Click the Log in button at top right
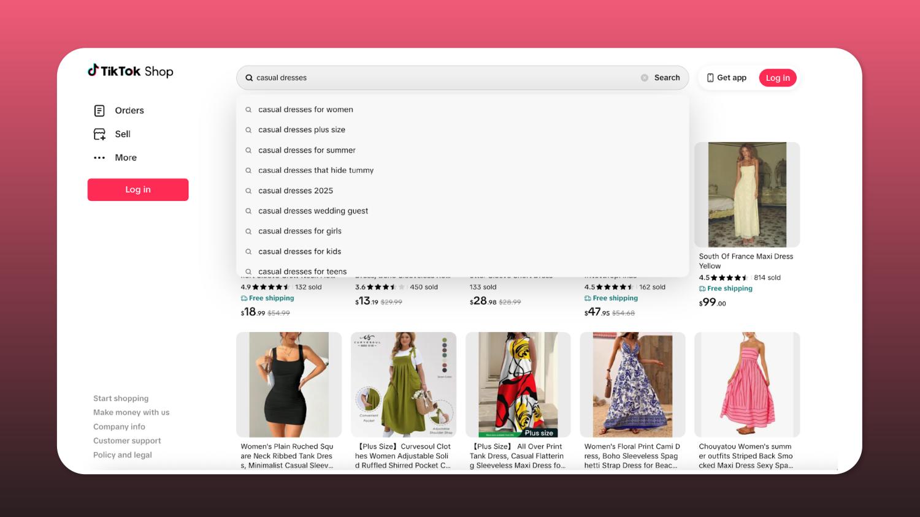 (777, 78)
